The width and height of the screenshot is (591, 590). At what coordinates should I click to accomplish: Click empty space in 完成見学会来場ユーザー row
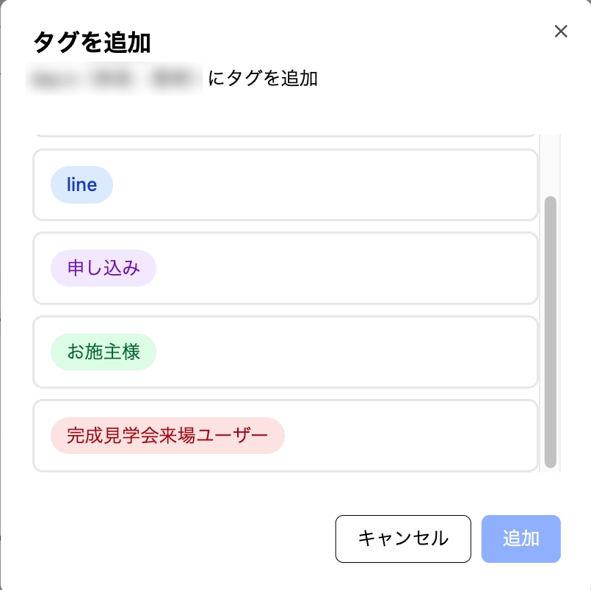click(411, 436)
